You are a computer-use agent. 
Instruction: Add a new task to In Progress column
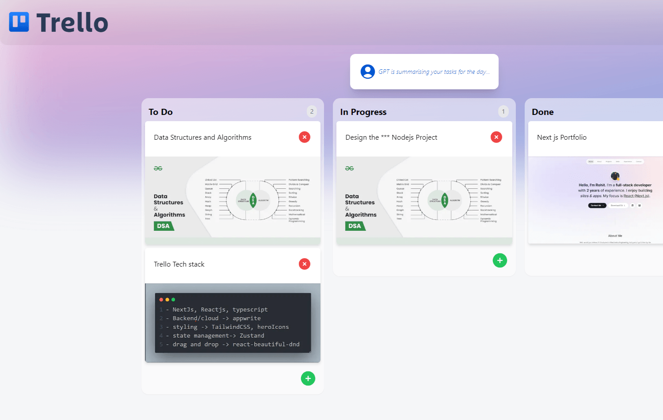[500, 260]
